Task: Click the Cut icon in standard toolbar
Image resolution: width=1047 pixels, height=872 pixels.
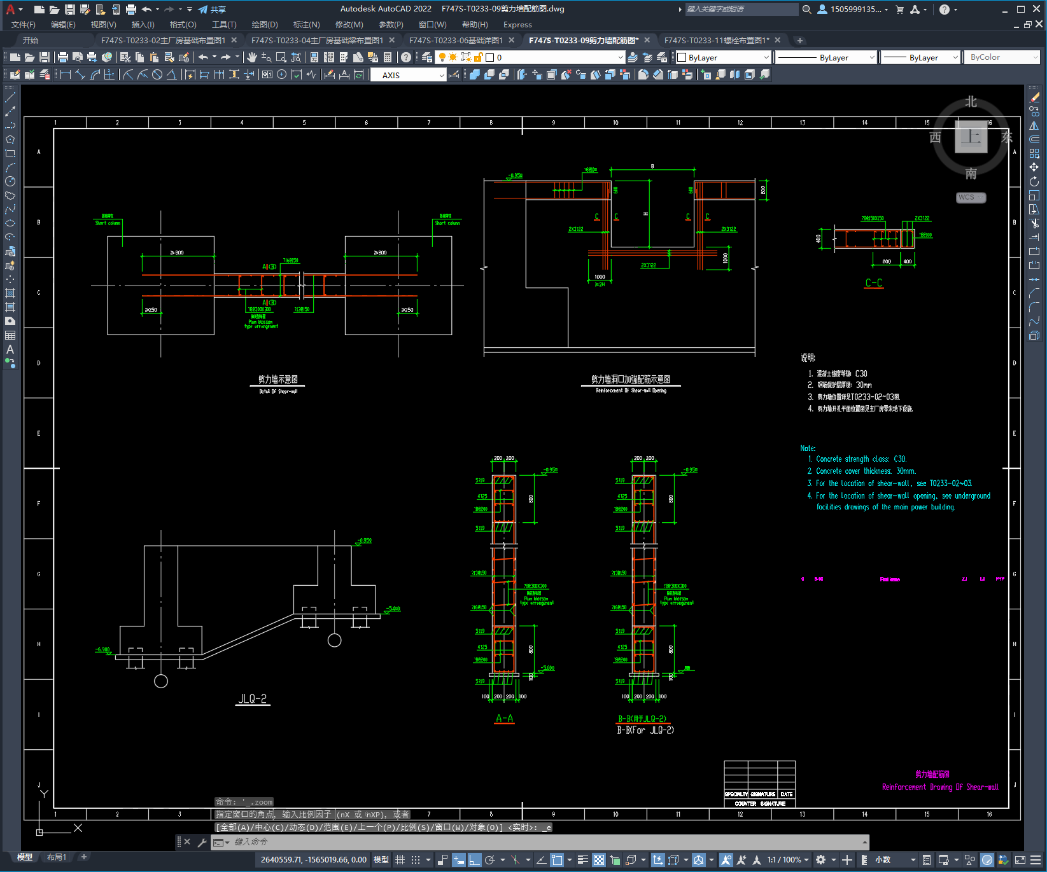Action: tap(125, 57)
